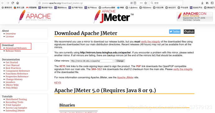Go back with the browser back arrow
Viewport: 215px width, 113px height.
pos(3,3)
